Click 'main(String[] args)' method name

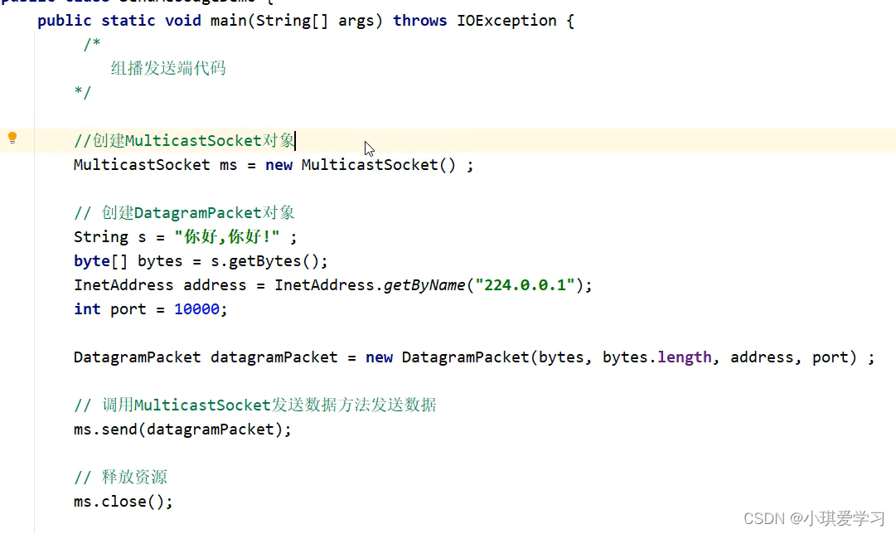pyautogui.click(x=296, y=22)
